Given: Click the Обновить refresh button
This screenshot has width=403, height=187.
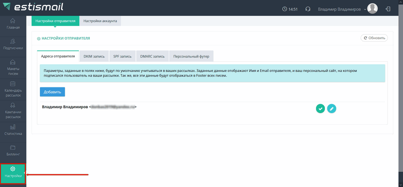Looking at the screenshot, I should click(x=374, y=38).
